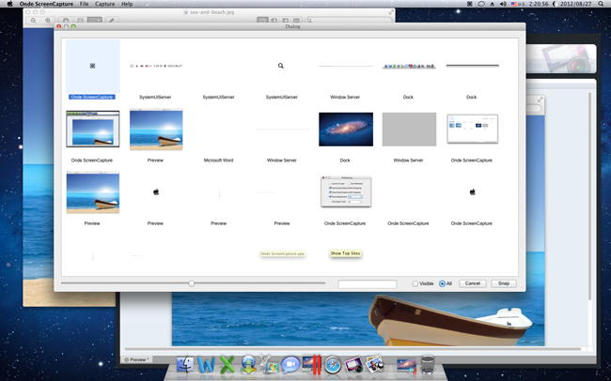Click the Trash icon in Dock
The height and width of the screenshot is (381, 611).
tap(429, 365)
